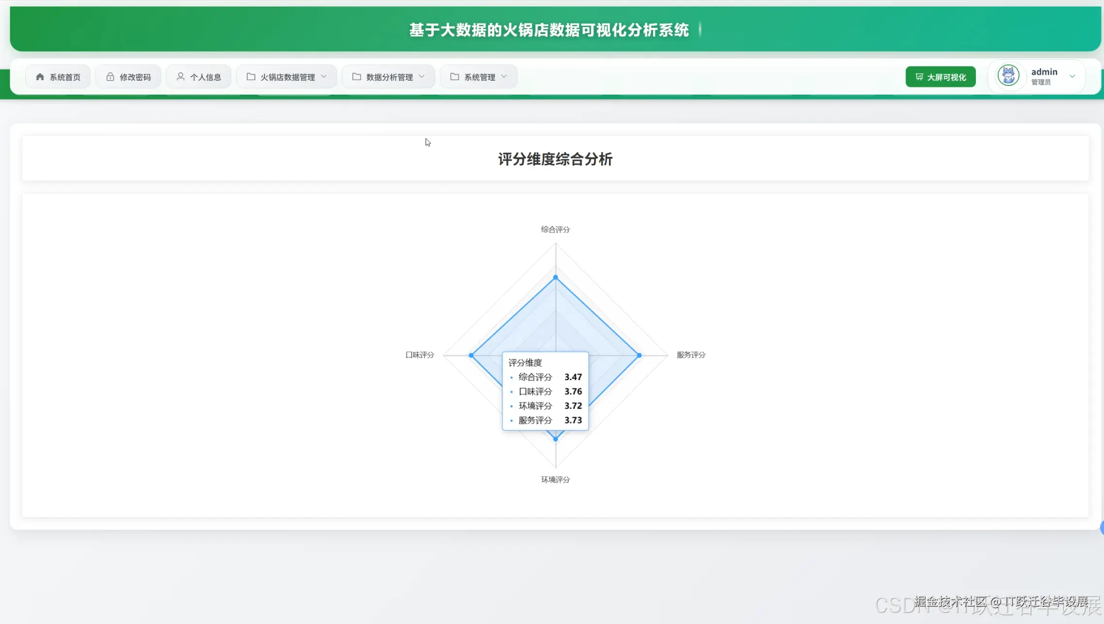
Task: Click the folder icon on 火锅店数据管理
Action: 250,76
